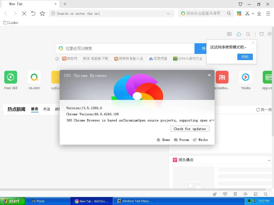This screenshot has height=205, width=274.
Task: Click the 热点新闻 heading
Action: (16, 109)
